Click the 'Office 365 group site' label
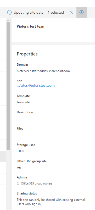The image size is (95, 210). pos(32,161)
